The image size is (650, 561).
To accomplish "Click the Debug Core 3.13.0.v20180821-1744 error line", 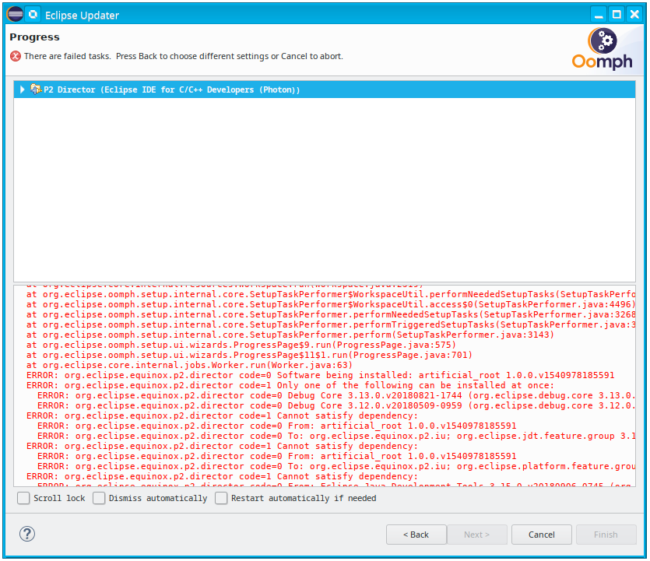I will click(336, 396).
